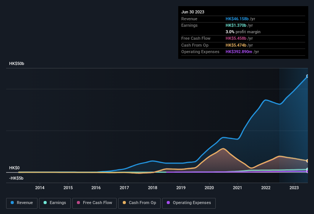This screenshot has height=214, width=314.
Task: Click the HK$0 y-axis label
Action: point(15,168)
